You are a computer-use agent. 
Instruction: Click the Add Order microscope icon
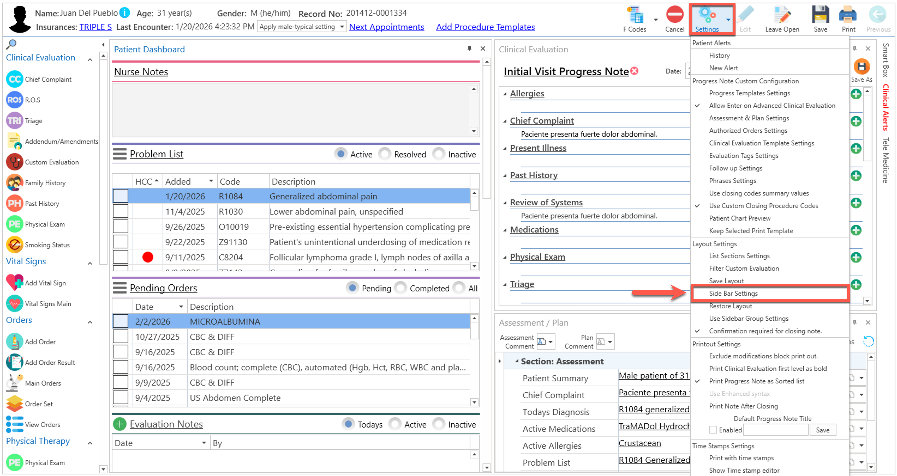pyautogui.click(x=15, y=341)
